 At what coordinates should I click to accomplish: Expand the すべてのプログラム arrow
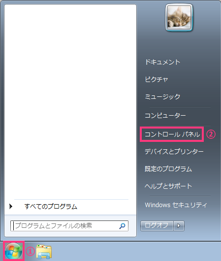coord(11,207)
